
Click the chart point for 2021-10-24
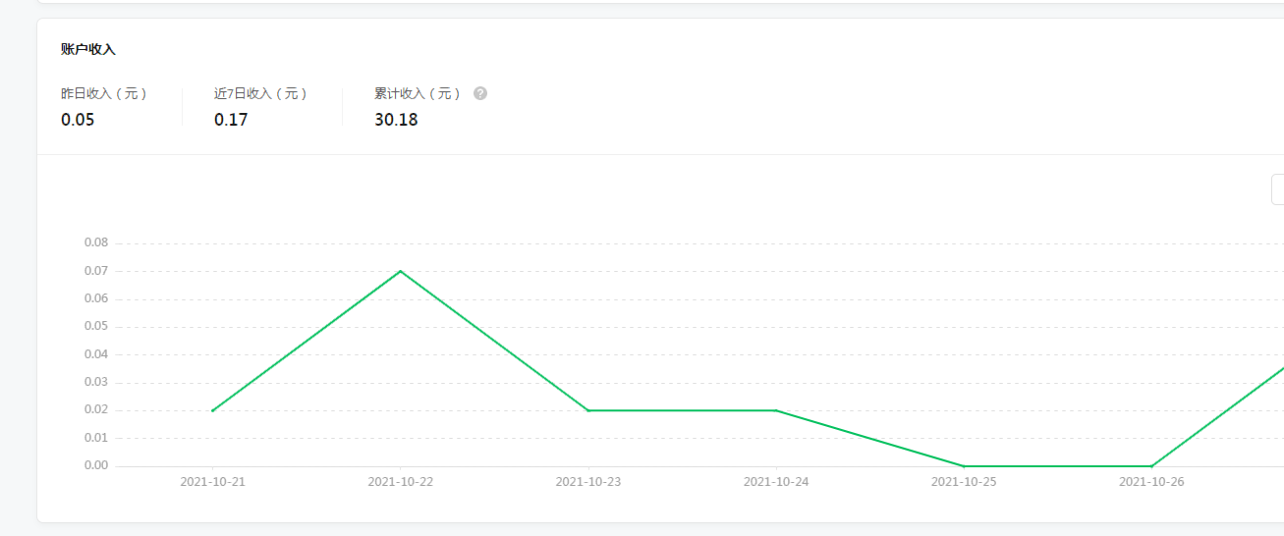click(x=776, y=410)
